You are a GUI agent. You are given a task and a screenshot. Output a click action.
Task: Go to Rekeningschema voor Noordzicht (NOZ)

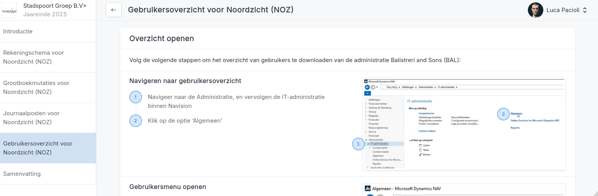(48, 57)
